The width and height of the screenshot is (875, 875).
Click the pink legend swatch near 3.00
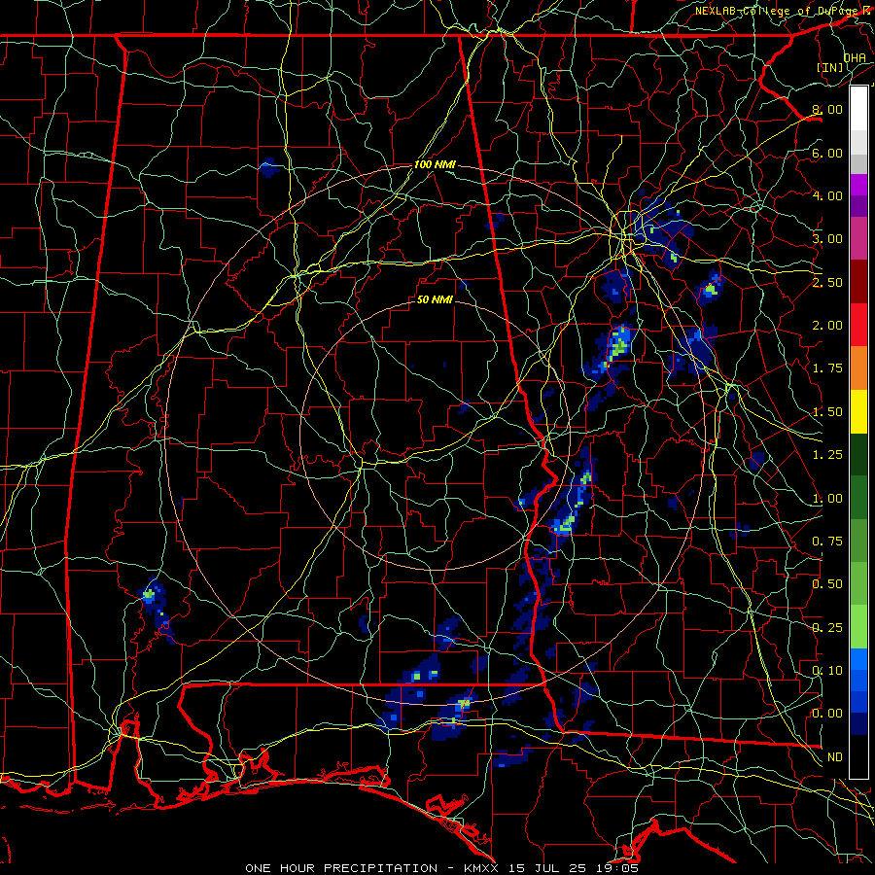click(858, 238)
